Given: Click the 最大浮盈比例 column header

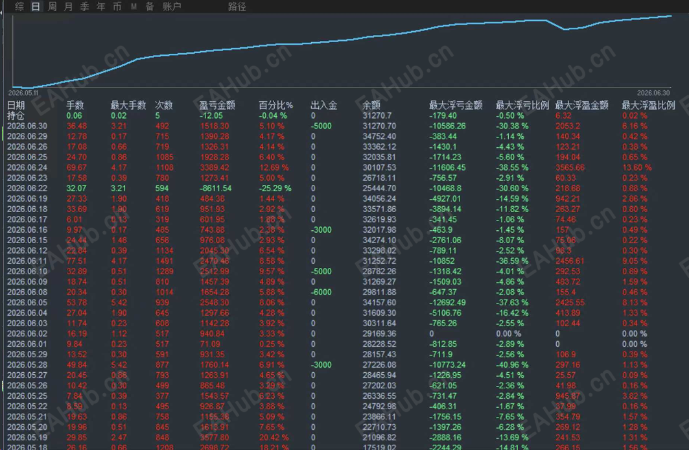Looking at the screenshot, I should 648,105.
